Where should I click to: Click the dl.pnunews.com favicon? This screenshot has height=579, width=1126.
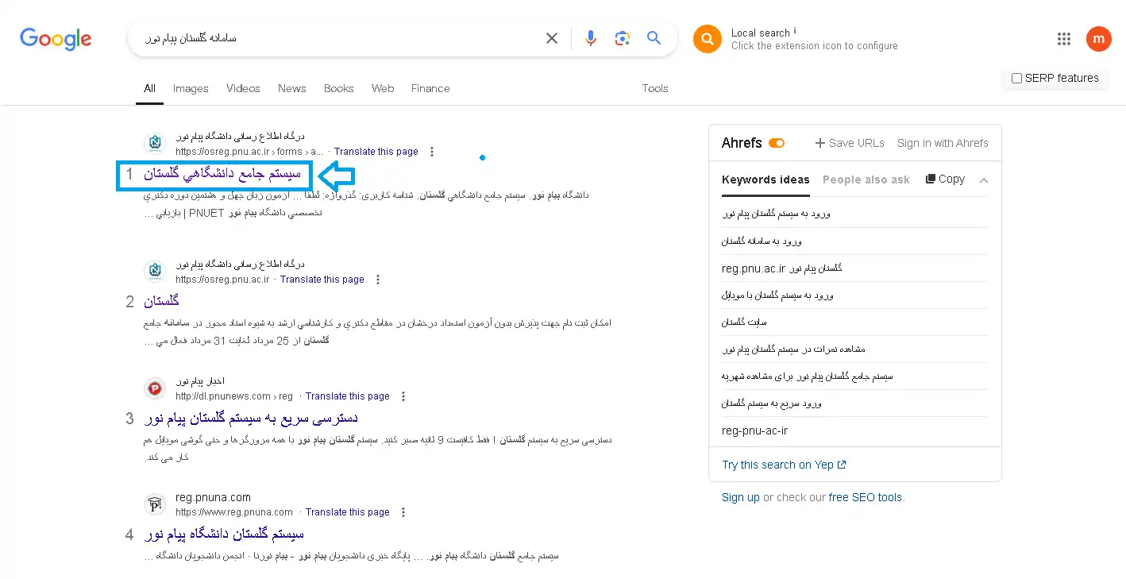point(155,388)
